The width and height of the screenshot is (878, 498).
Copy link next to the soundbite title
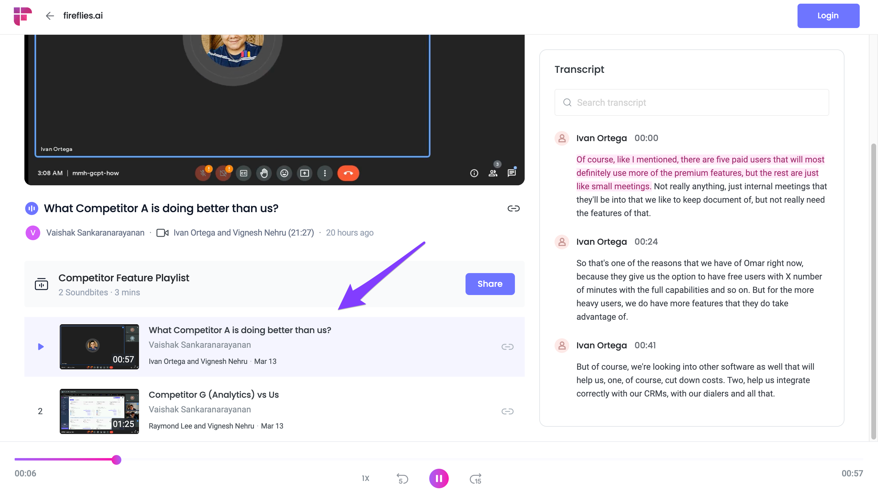pos(513,208)
